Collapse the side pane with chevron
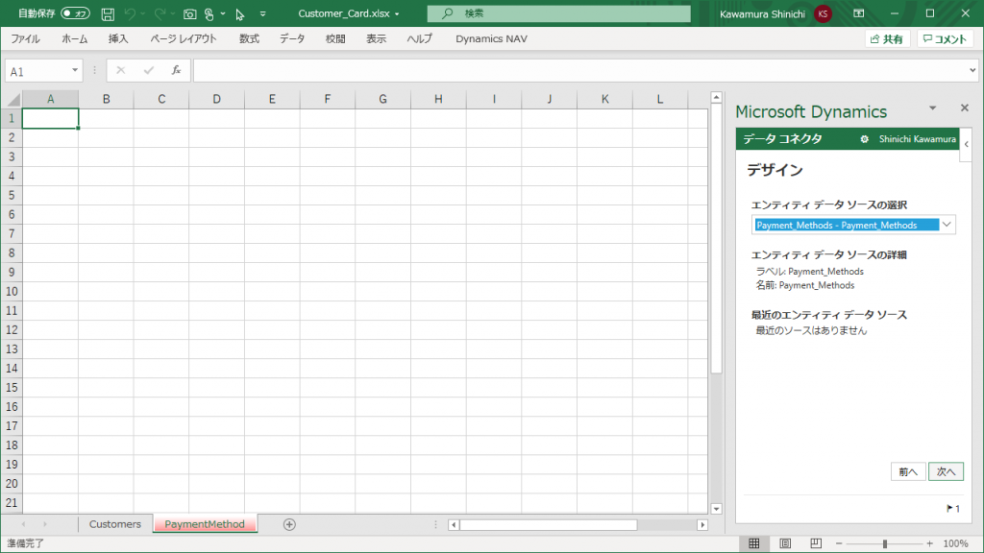984x553 pixels. point(967,144)
